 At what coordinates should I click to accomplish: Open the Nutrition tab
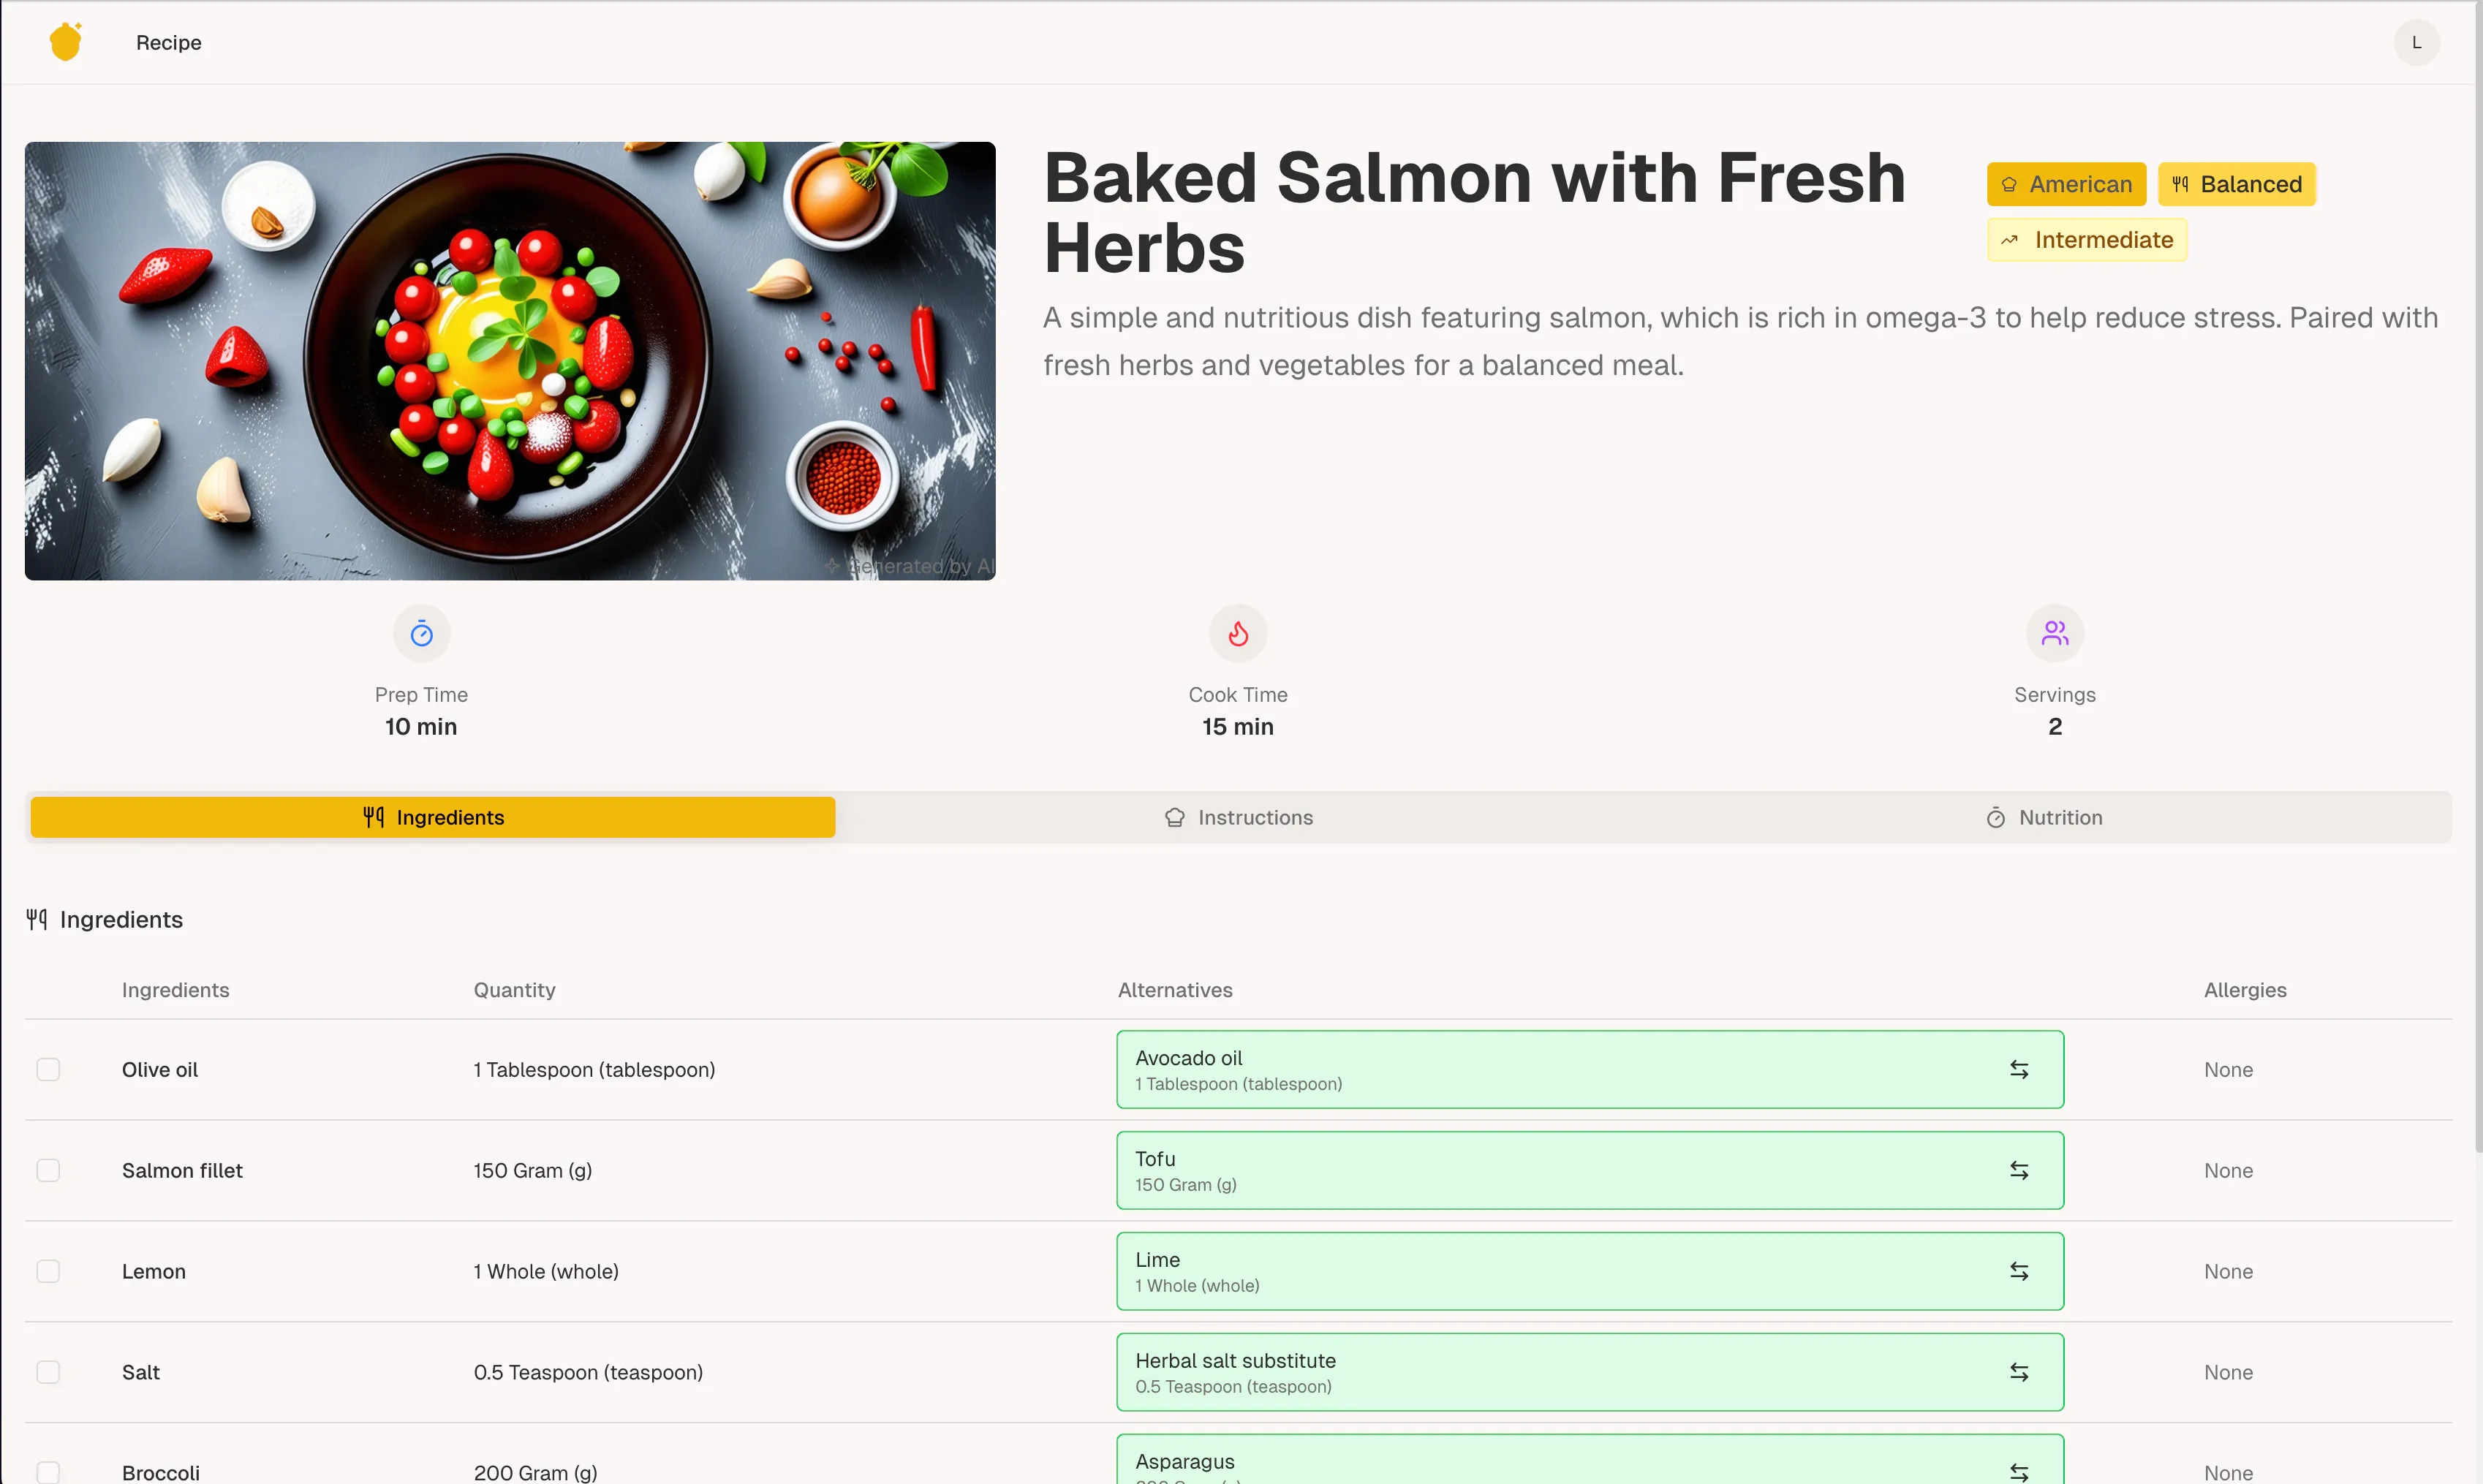pos(2044,817)
